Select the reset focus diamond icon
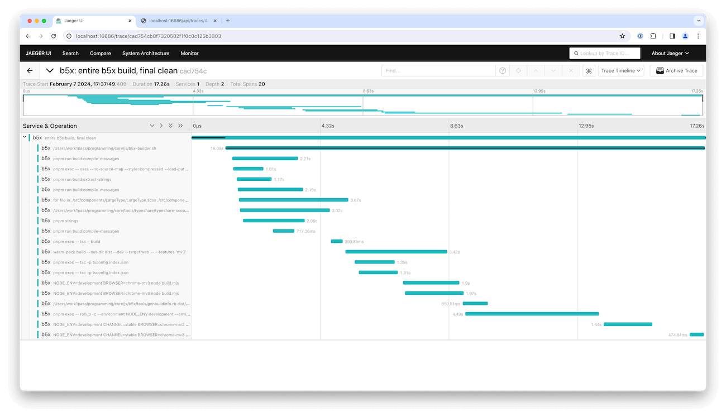This screenshot has width=726, height=417. 518,70
